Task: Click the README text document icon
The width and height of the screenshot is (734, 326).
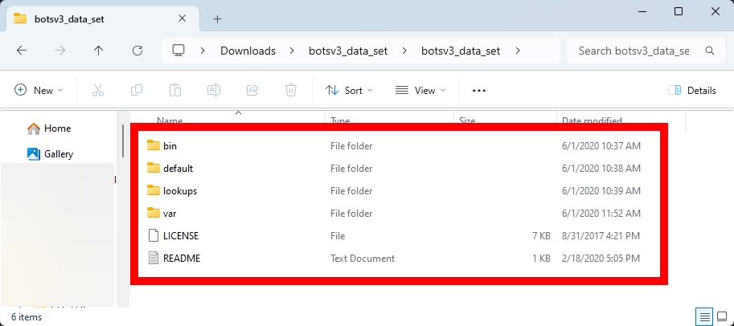Action: click(x=154, y=258)
